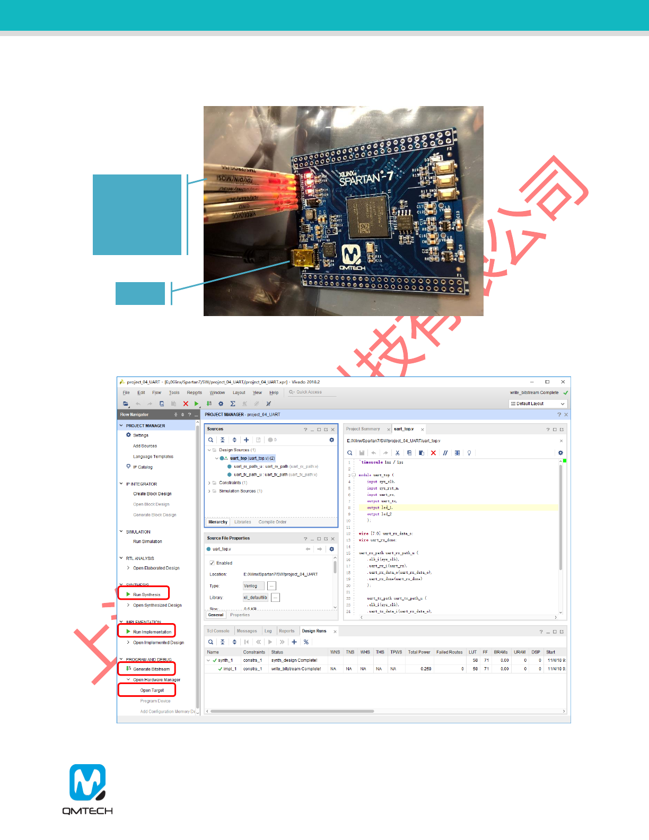Expand the Simulation Sources folder
The width and height of the screenshot is (649, 840).
pos(209,491)
